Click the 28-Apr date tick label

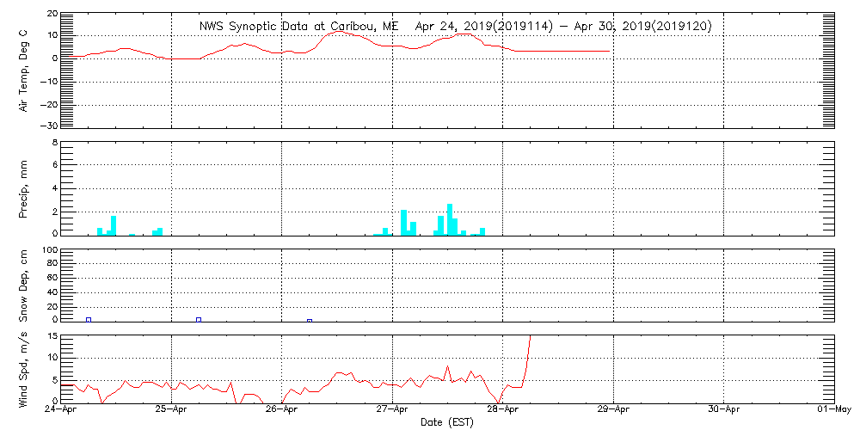click(503, 411)
